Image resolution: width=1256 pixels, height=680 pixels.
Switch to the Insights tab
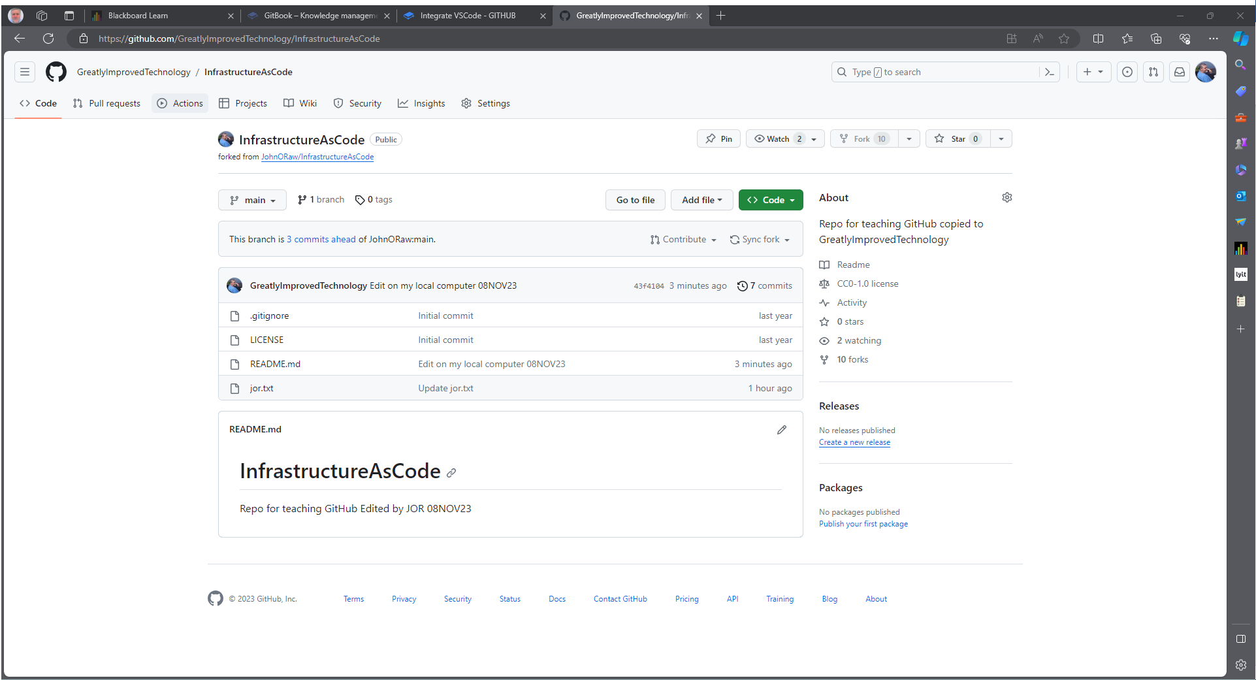[421, 103]
